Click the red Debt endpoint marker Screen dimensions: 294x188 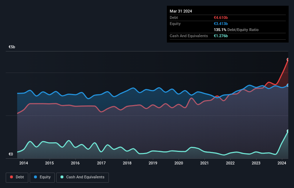coord(288,59)
